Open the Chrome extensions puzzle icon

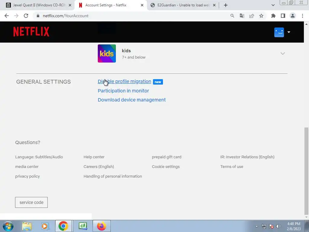(x=273, y=16)
